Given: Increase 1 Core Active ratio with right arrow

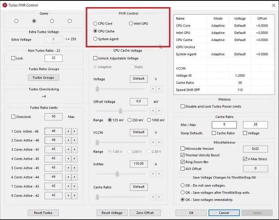Looking at the screenshot, I should click(x=75, y=131).
